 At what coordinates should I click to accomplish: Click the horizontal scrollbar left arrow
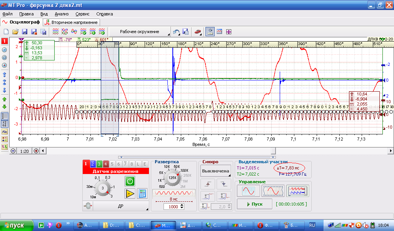point(43,151)
